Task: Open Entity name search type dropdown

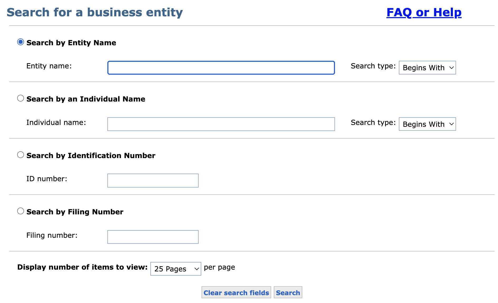Action: 427,68
